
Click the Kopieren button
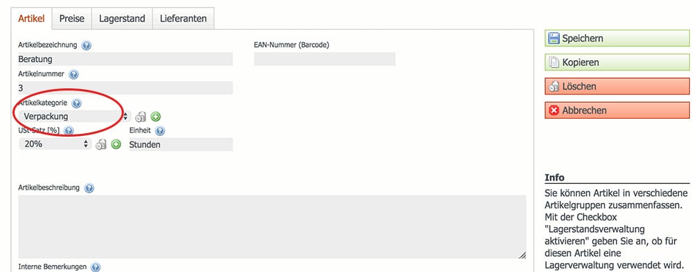pos(617,63)
